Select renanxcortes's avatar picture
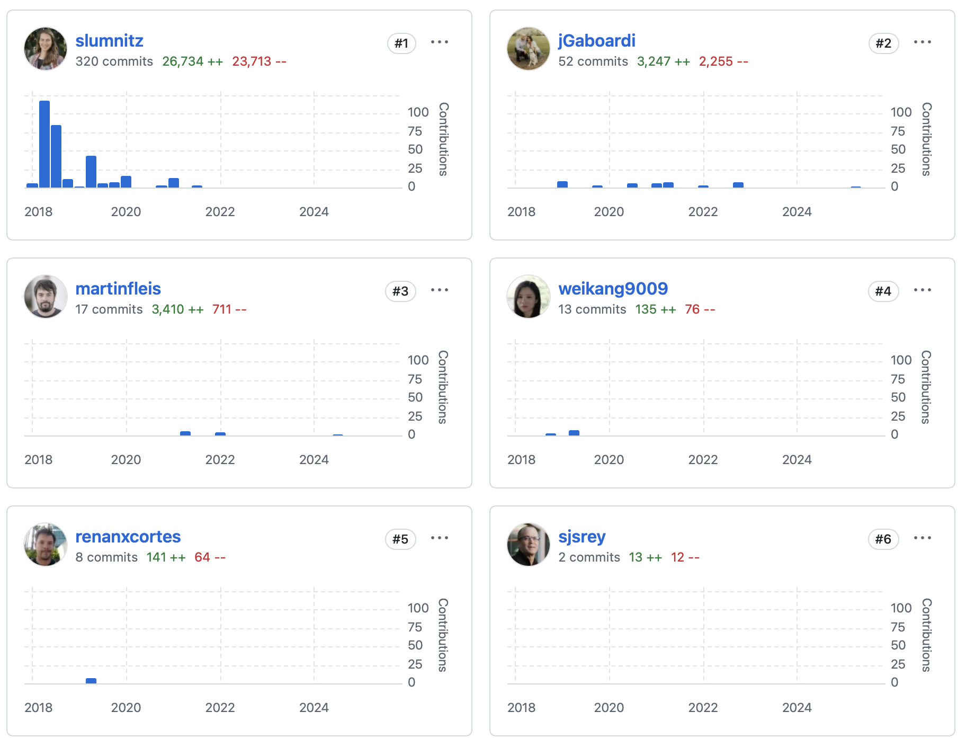 click(x=46, y=545)
